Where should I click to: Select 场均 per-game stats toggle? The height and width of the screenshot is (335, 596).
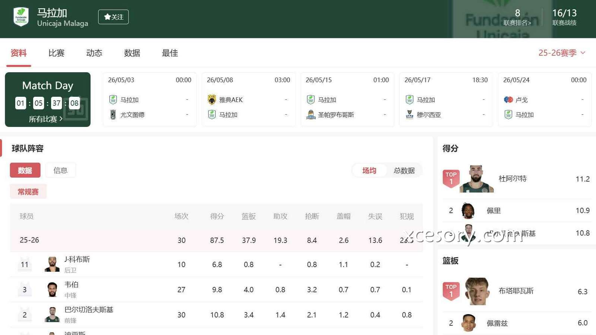coord(369,170)
